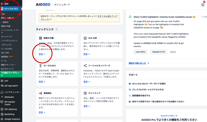The image size is (207, 122).
Task: Click the 11 日前 notification timestamp
Action: point(204,17)
